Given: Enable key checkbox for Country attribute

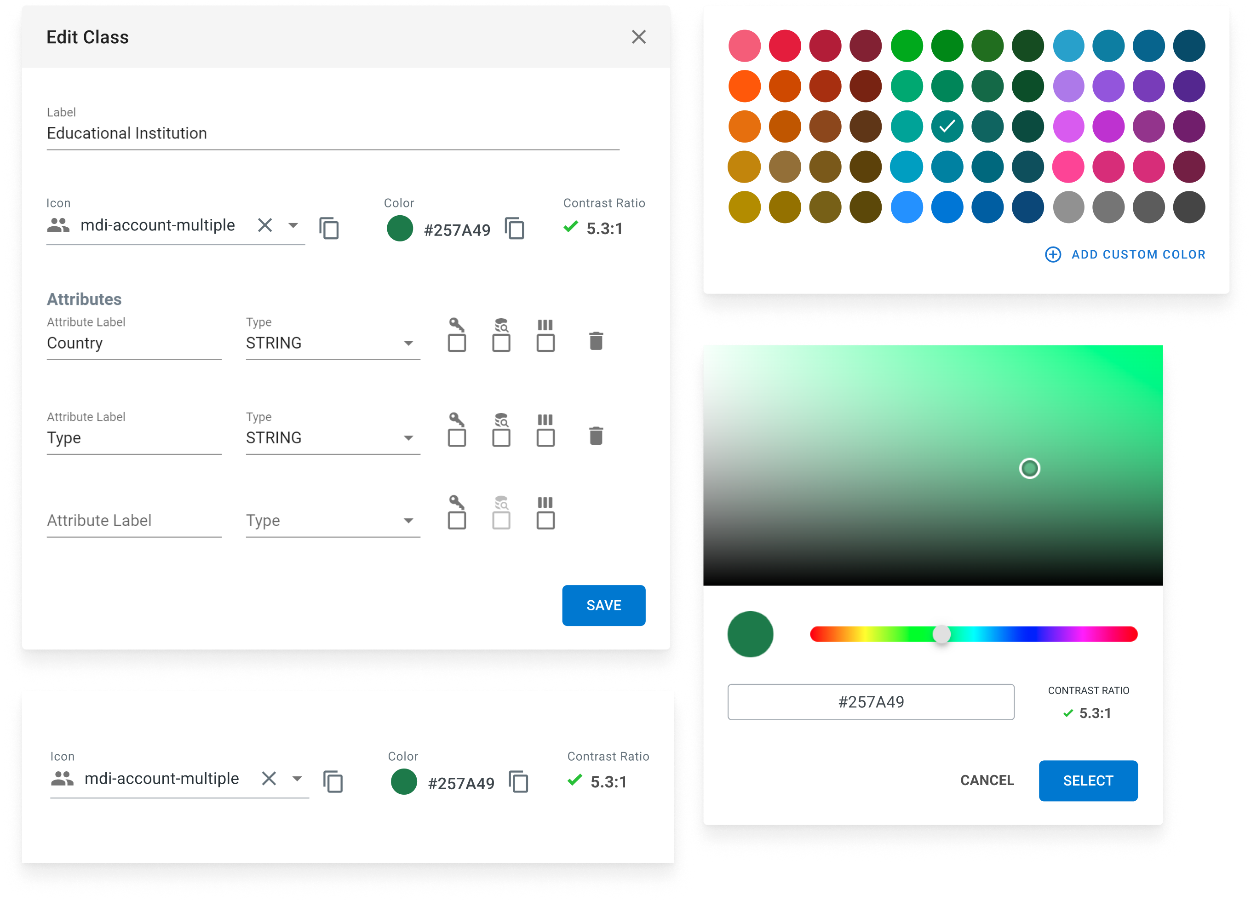Looking at the screenshot, I should point(457,343).
